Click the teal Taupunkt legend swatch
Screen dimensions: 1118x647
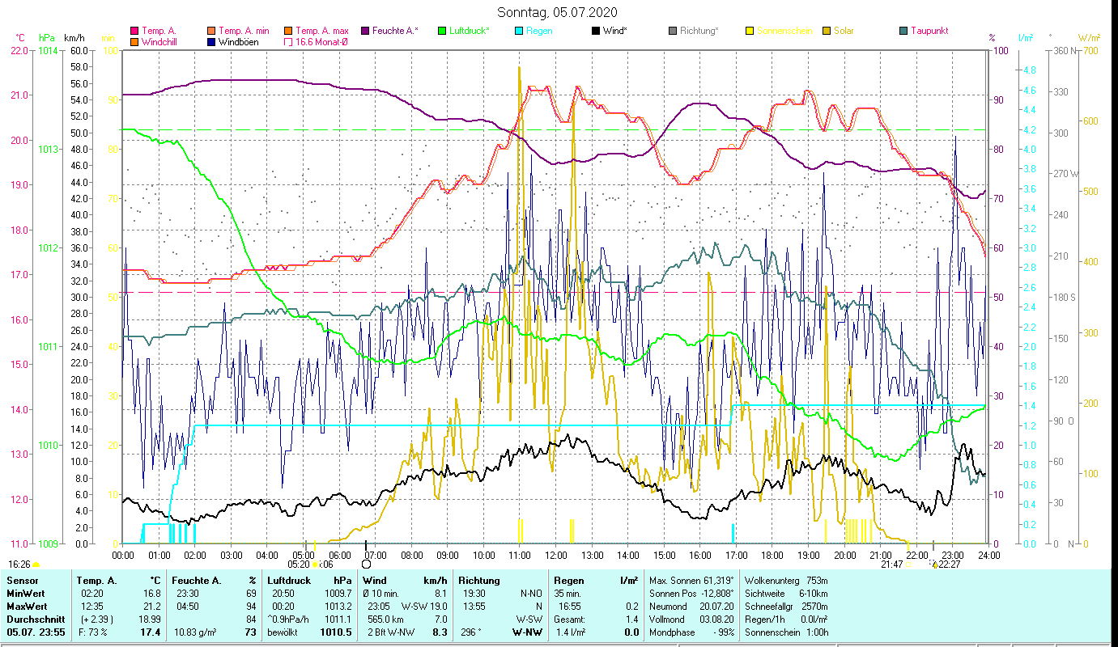(x=904, y=32)
